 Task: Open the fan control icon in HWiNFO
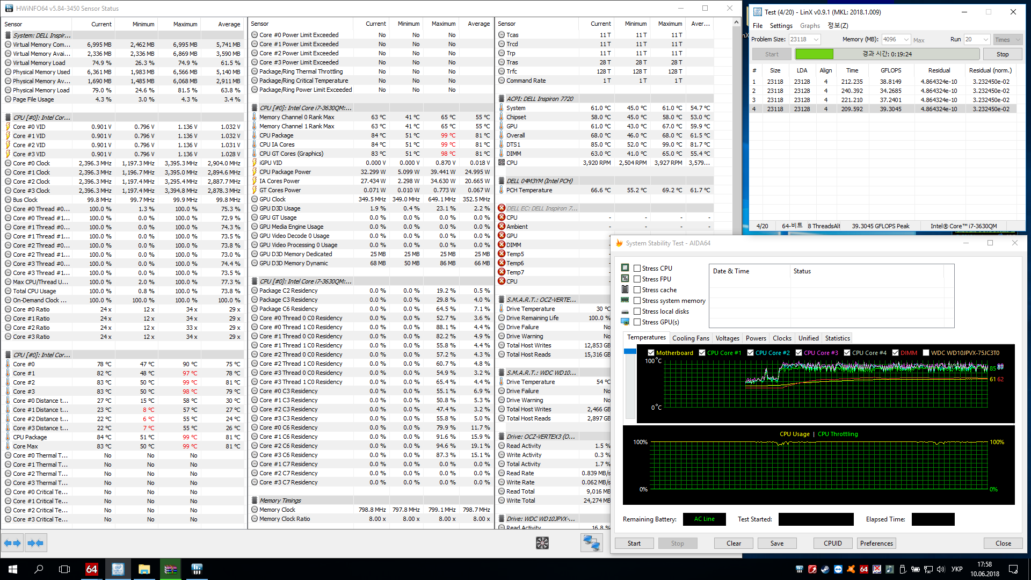542,543
